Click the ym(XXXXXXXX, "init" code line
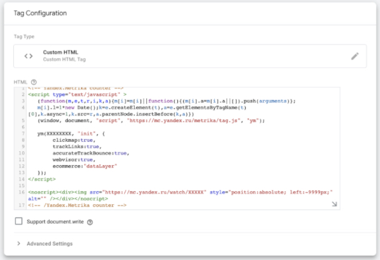The image size is (380, 260). (71, 133)
